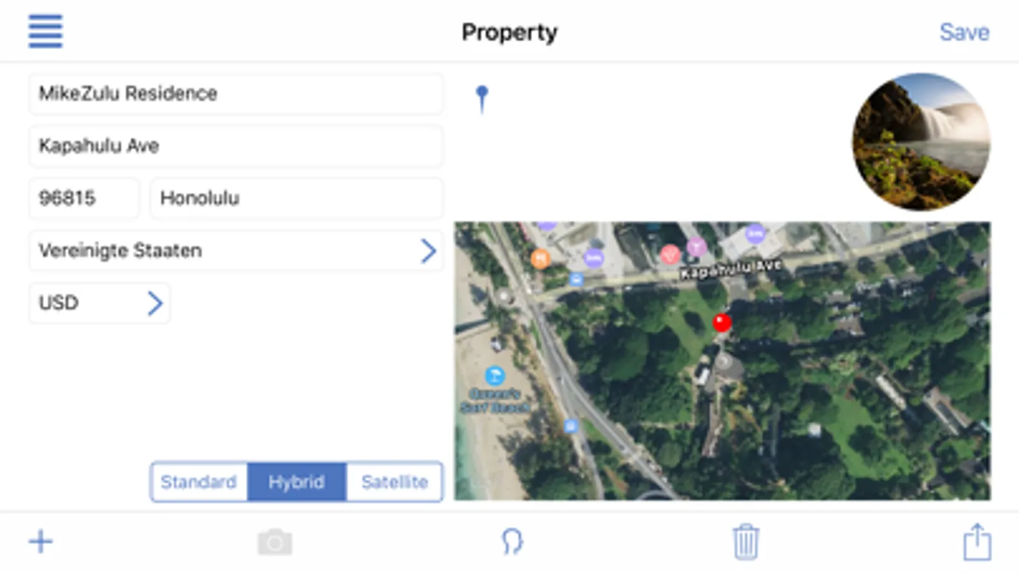This screenshot has height=573, width=1019.
Task: Expand the Vereinigte Staaten country selector
Action: coord(236,251)
